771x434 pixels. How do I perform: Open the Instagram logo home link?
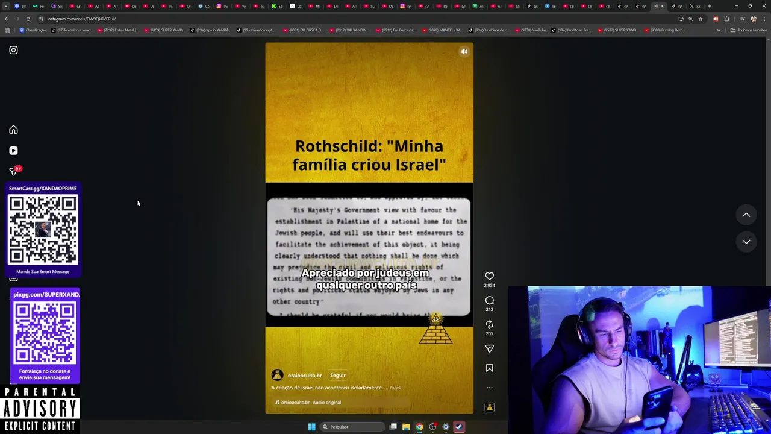13,50
